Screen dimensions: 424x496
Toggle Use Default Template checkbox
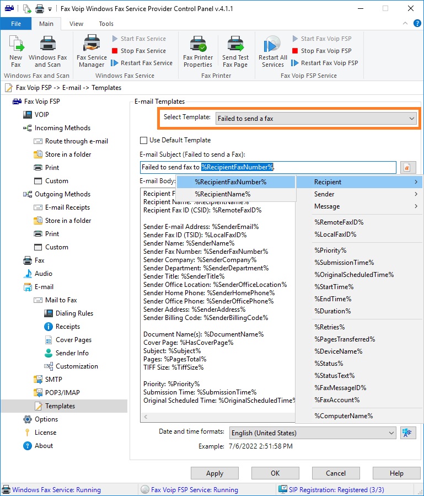[143, 140]
